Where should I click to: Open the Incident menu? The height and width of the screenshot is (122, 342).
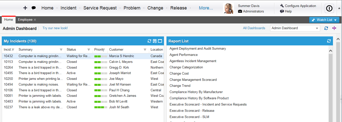[68, 8]
